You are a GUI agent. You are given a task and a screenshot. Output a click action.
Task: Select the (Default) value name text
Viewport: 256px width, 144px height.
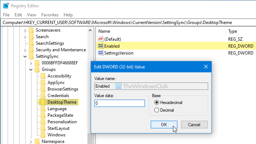tap(113, 39)
